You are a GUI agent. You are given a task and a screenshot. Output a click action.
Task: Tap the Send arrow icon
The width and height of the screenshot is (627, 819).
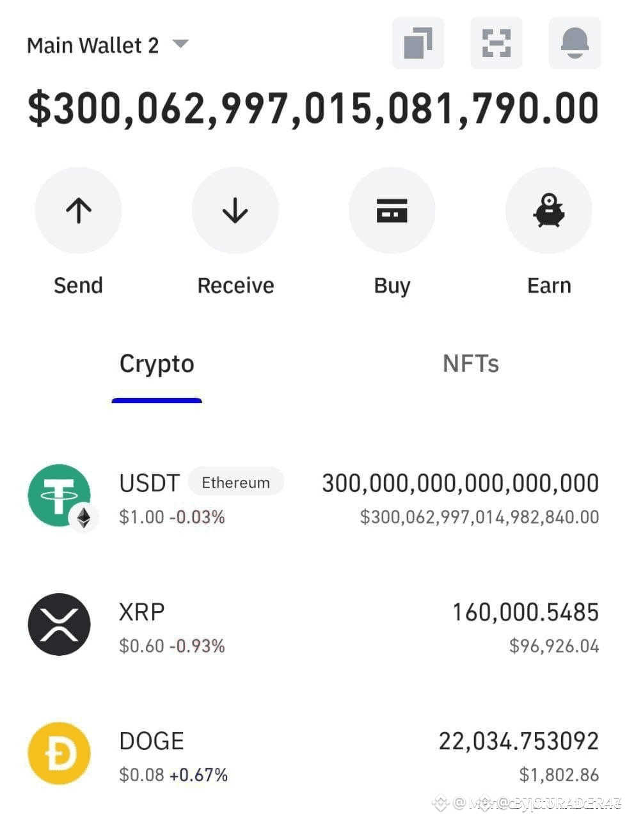click(78, 211)
